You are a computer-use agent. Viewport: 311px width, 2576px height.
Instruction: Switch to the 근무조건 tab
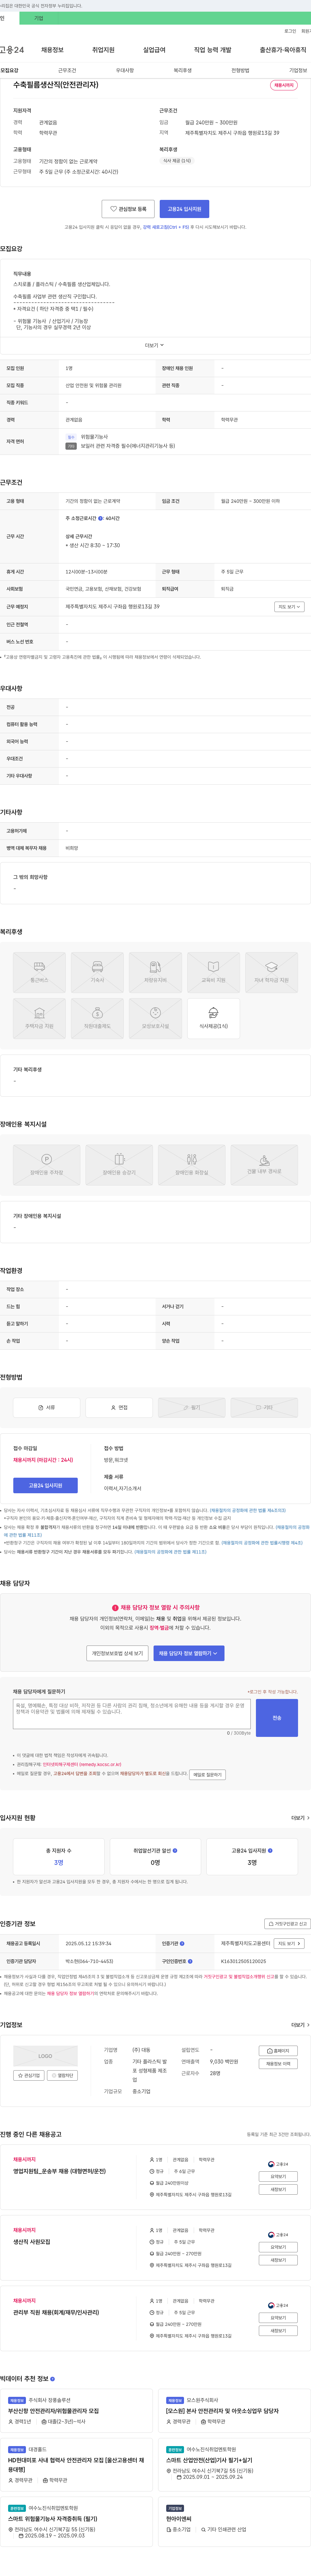(x=67, y=71)
